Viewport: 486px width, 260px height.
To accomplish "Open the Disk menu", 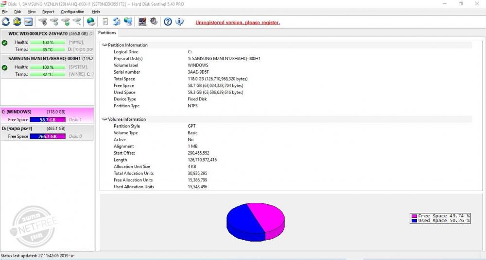I will [17, 12].
